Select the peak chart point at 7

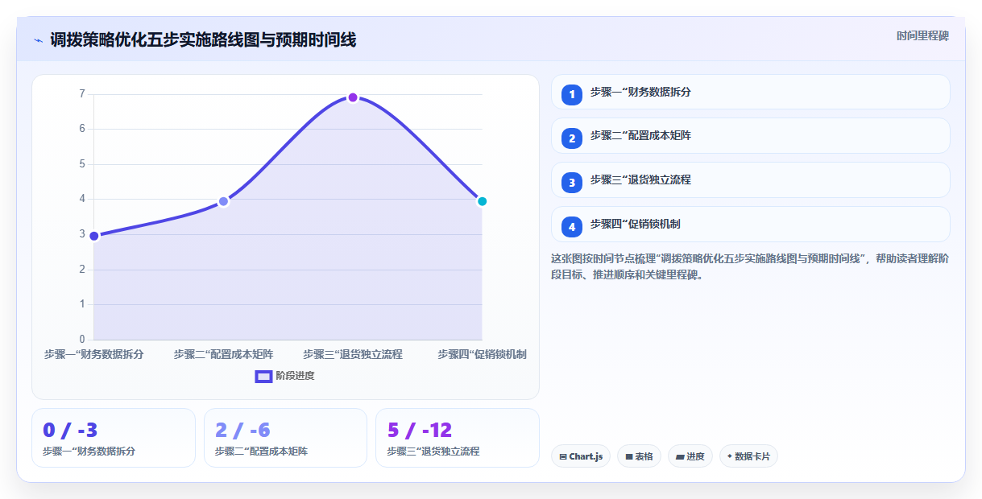[x=353, y=97]
